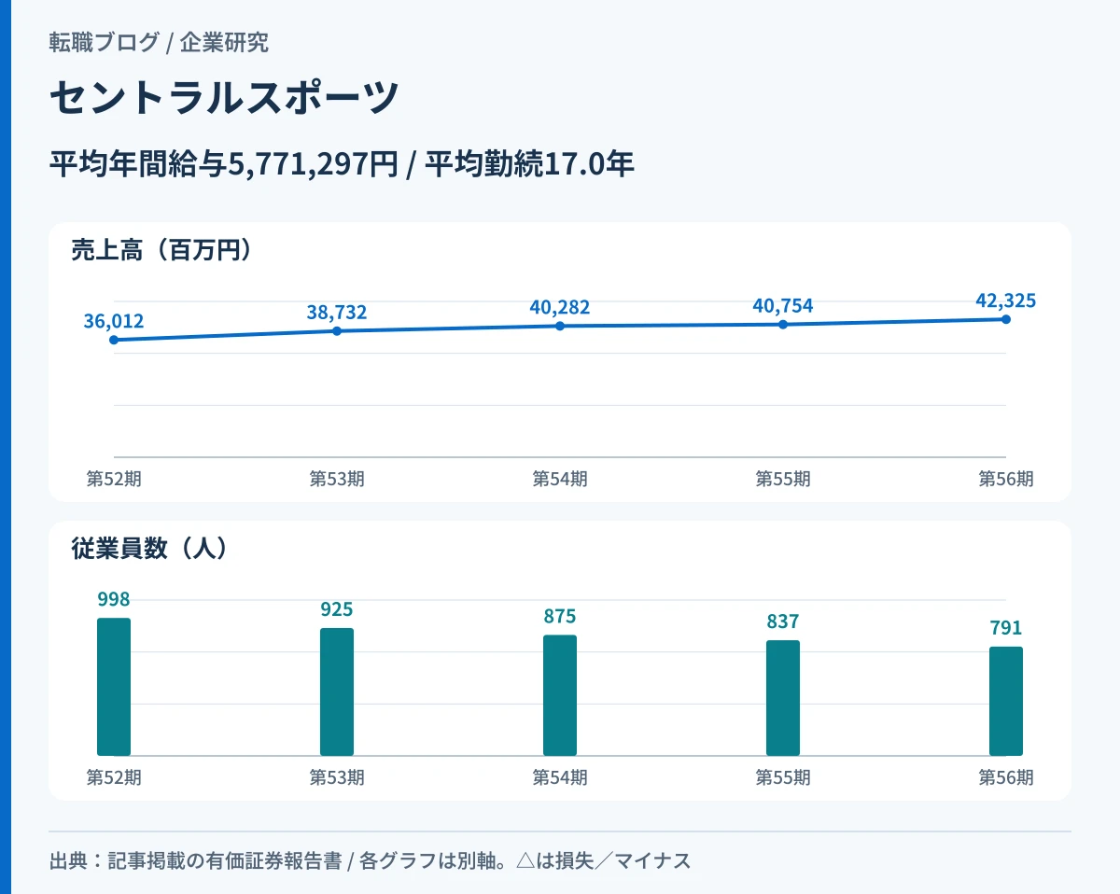
Task: Click the sales value label 42,325
Action: tap(1006, 300)
